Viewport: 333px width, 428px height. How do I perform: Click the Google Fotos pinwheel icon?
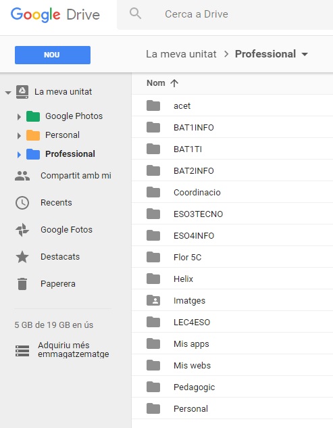tap(22, 230)
